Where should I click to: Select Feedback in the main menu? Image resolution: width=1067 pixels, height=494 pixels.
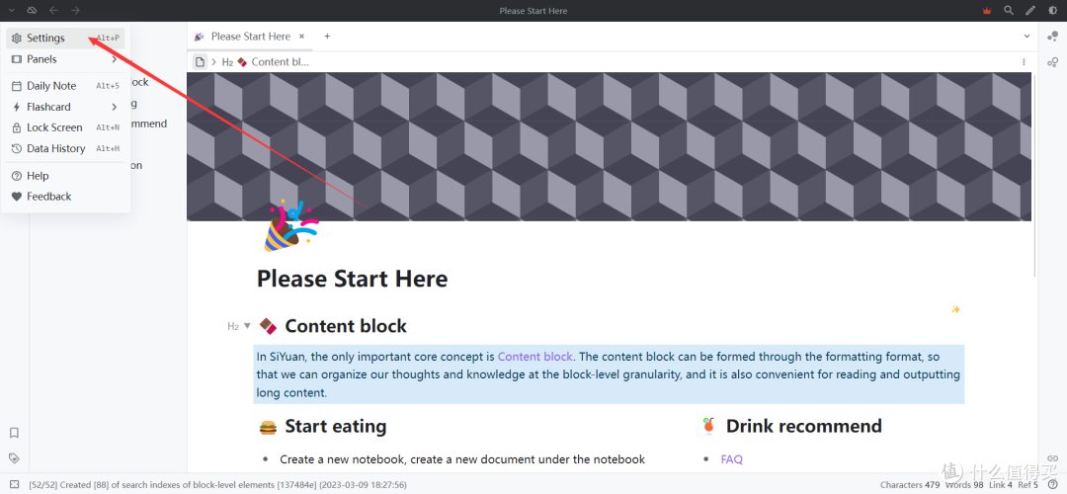[65, 196]
